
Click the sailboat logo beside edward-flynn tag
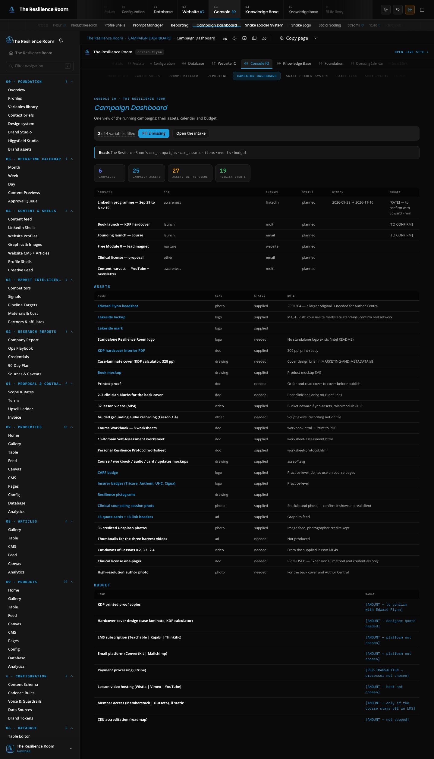(87, 52)
